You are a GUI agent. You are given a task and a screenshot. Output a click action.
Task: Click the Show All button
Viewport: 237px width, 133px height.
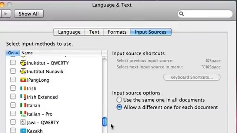(x=29, y=14)
